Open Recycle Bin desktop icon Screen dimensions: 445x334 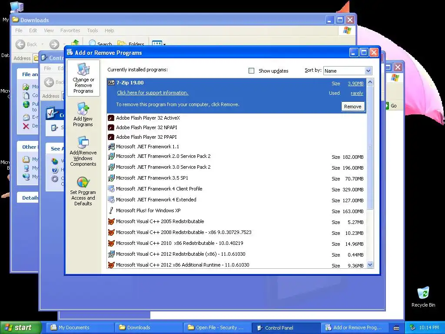click(x=423, y=293)
